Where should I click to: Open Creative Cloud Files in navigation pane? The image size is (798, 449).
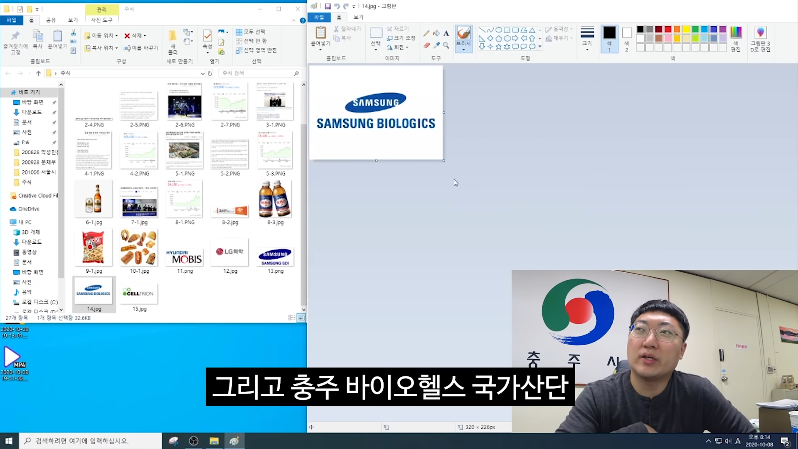(34, 196)
